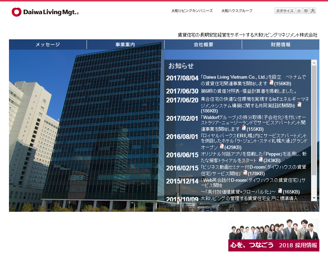Open PDF icon for La'gent Stay Sapporo news
This screenshot has width=328, height=258.
(222, 147)
